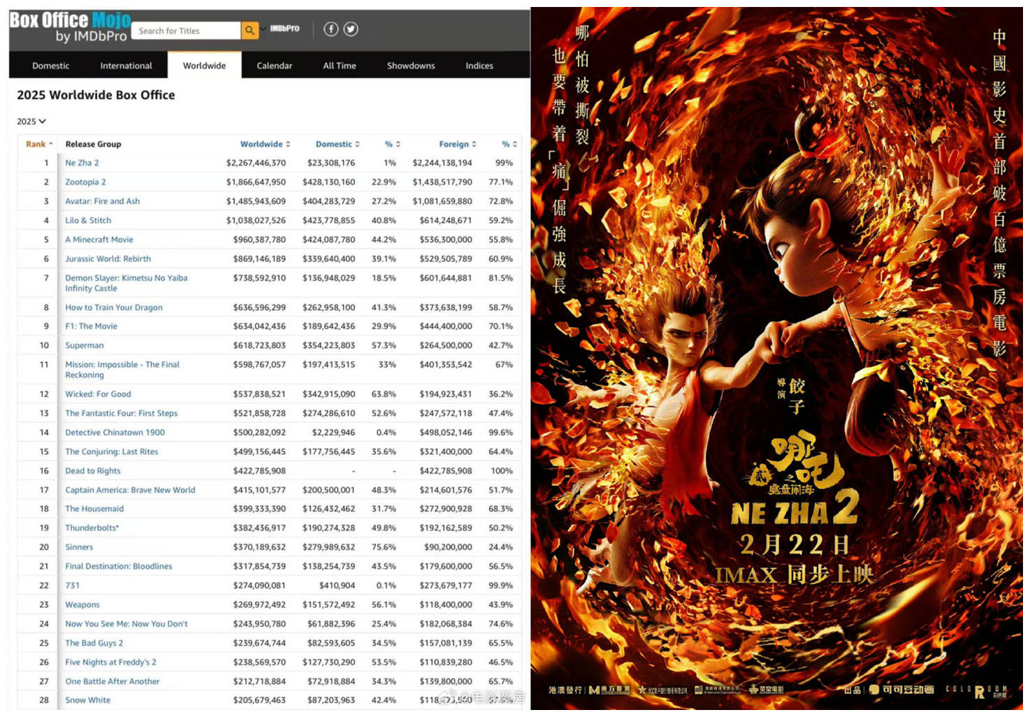
Task: Switch to the Indices tab
Action: pos(479,66)
